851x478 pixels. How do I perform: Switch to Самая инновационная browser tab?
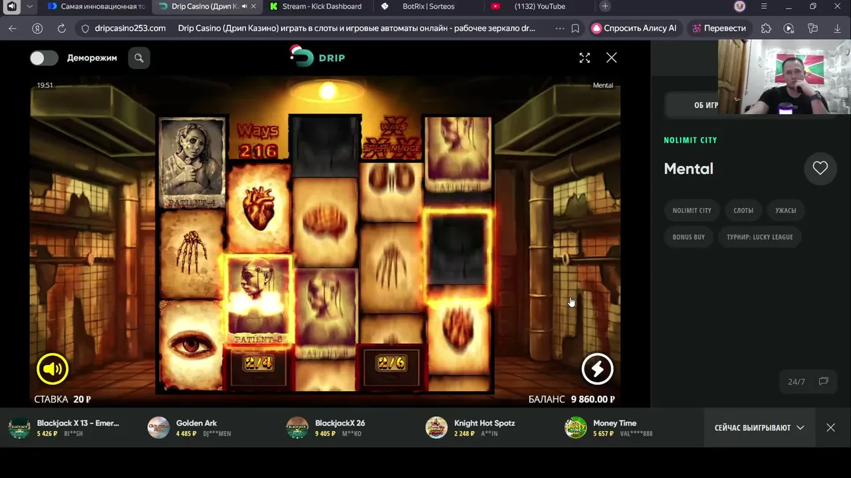(x=96, y=7)
